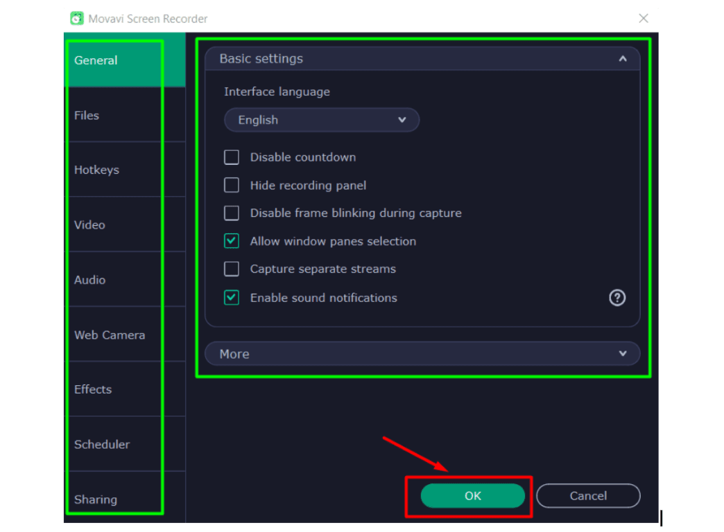724x532 pixels.
Task: Select the Sharing tab
Action: tap(125, 498)
